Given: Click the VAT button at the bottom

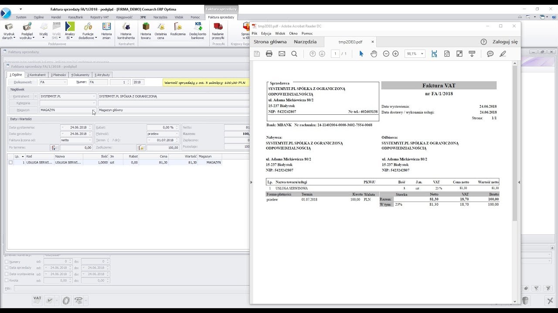Looking at the screenshot, I should click(37, 300).
